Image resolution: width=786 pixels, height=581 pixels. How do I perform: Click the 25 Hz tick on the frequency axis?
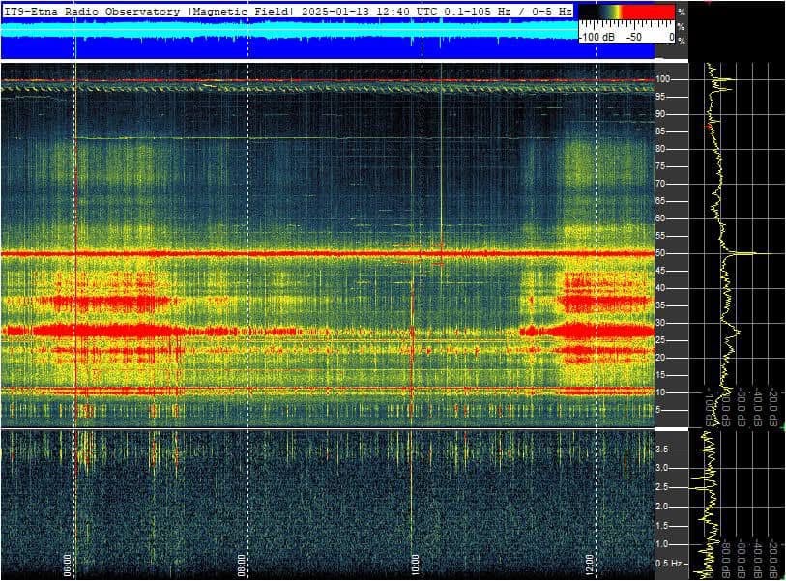663,340
